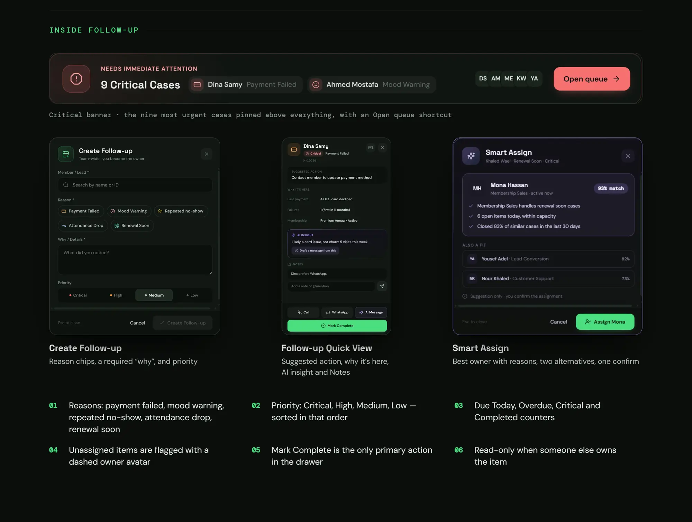Click the AI Message button

pyautogui.click(x=371, y=312)
